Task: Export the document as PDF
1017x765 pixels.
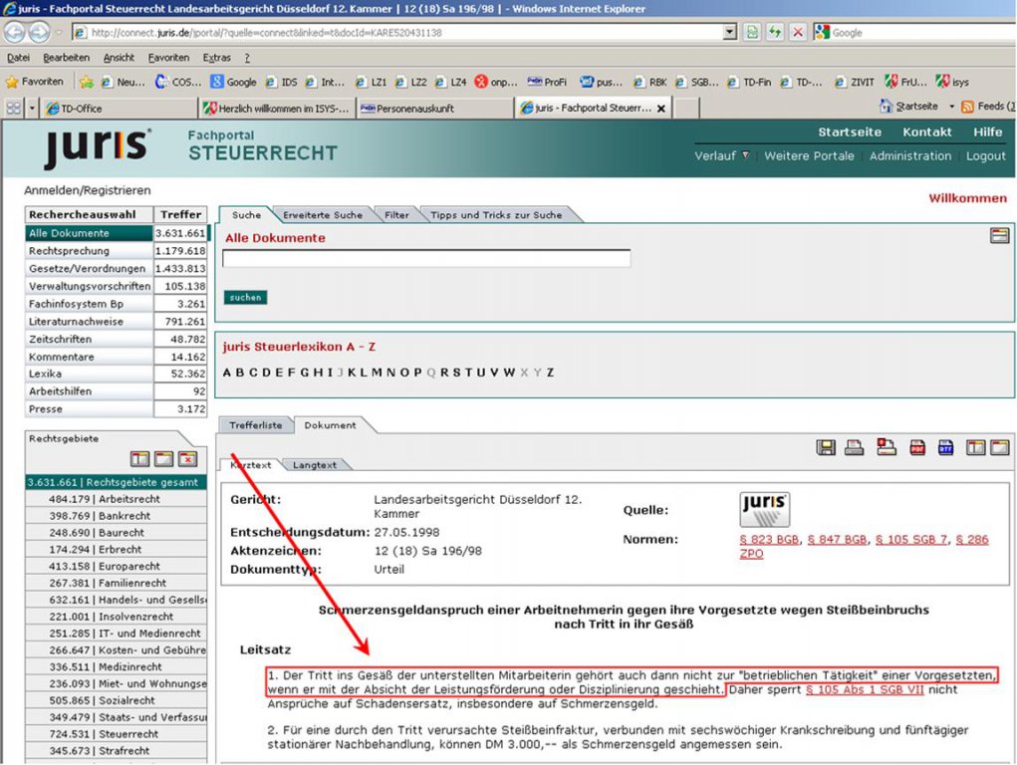Action: click(x=917, y=447)
